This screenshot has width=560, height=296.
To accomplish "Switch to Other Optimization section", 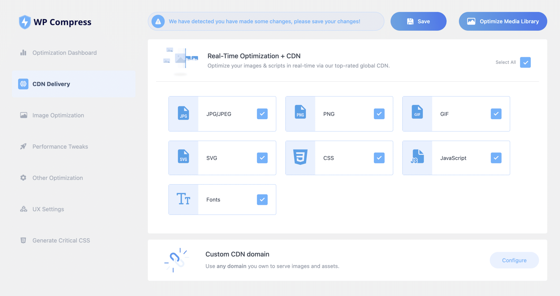I will coord(74,178).
